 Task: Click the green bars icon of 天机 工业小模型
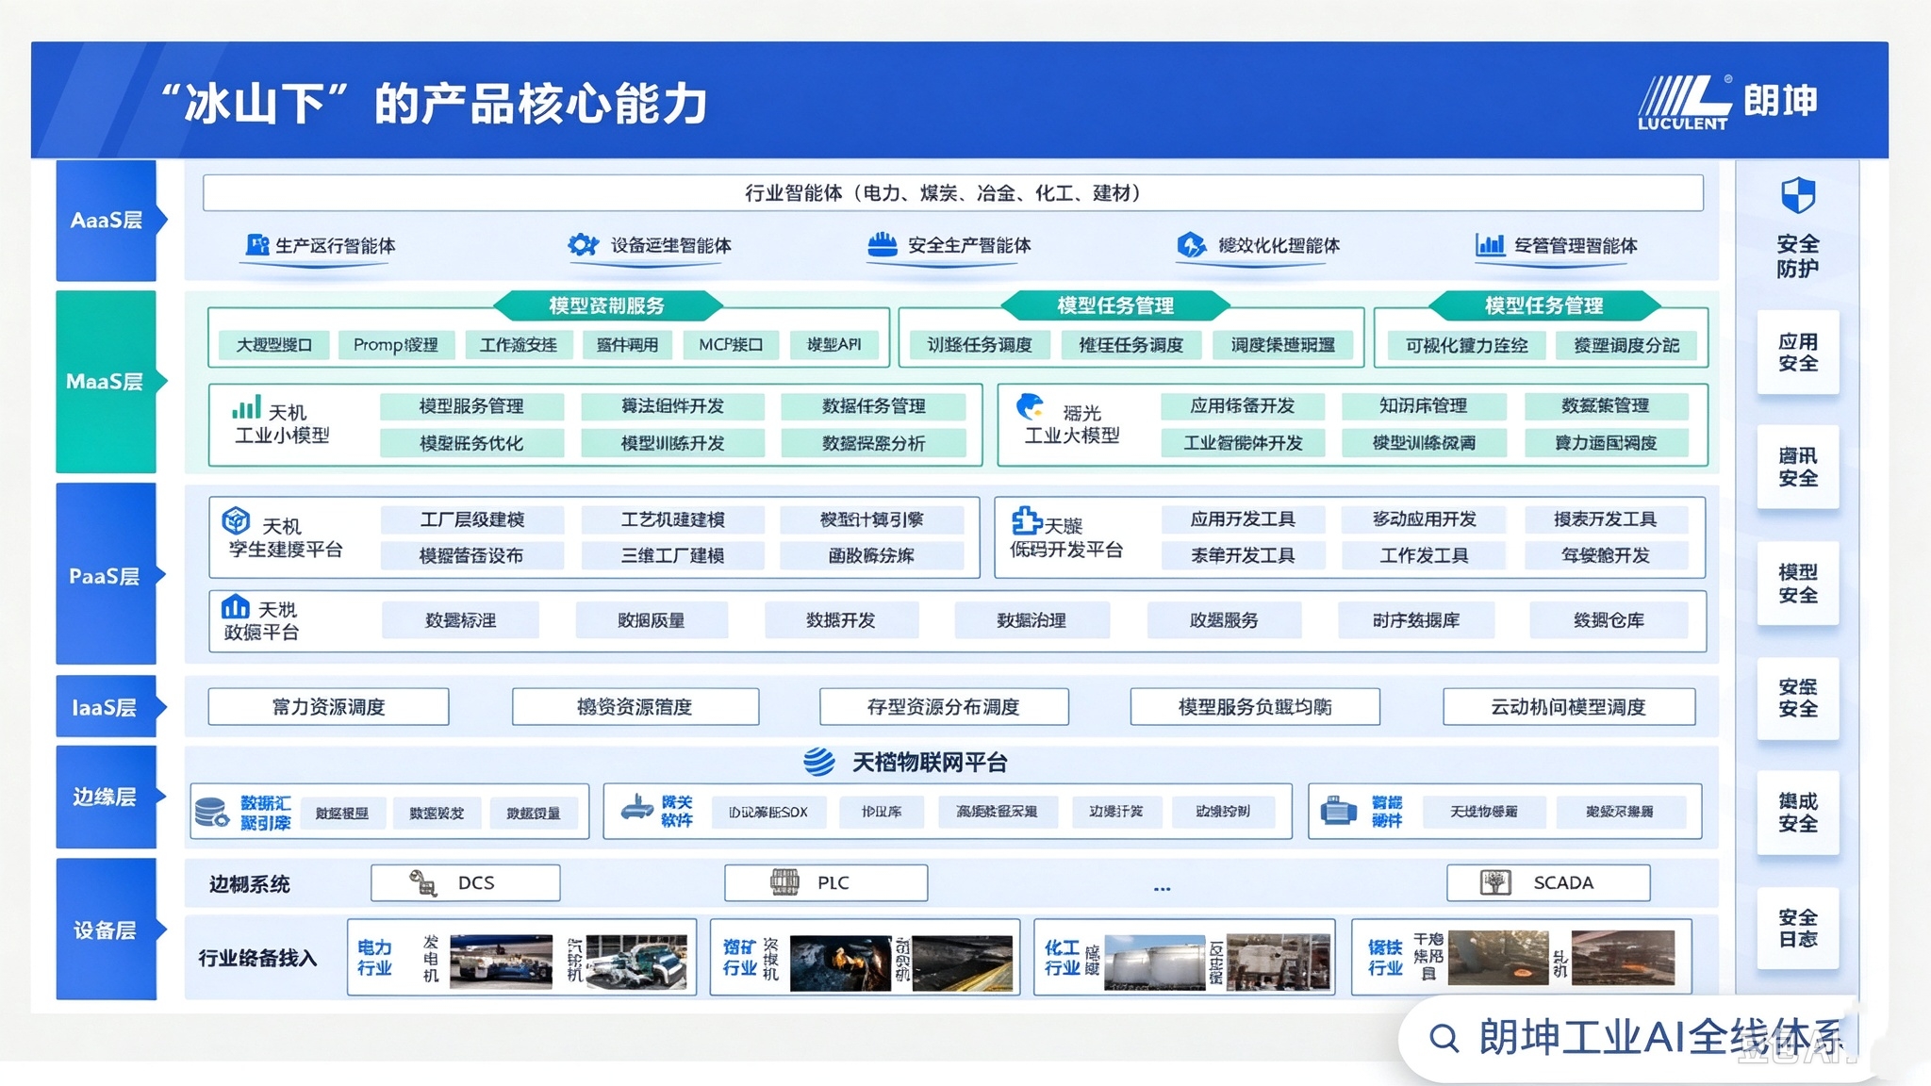(246, 407)
